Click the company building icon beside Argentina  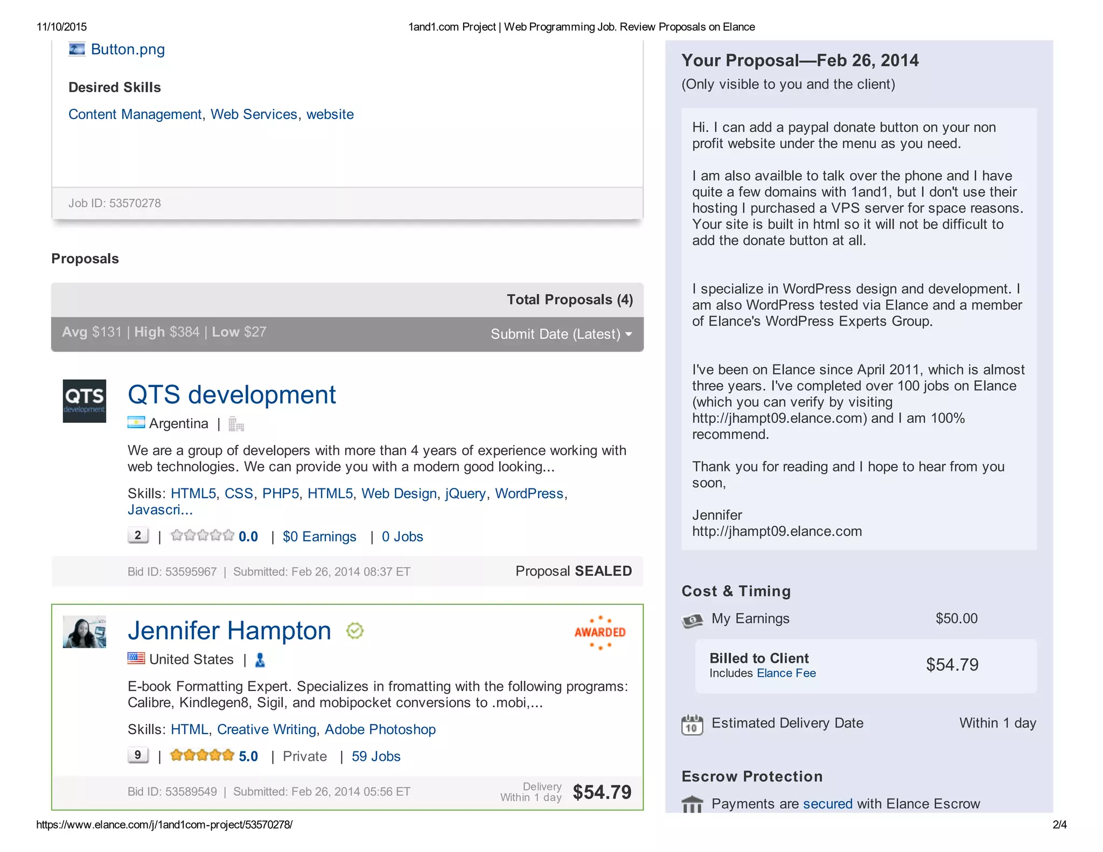click(x=236, y=424)
